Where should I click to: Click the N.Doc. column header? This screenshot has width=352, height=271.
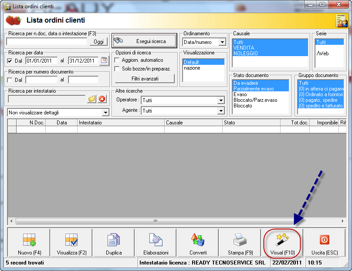pos(31,123)
